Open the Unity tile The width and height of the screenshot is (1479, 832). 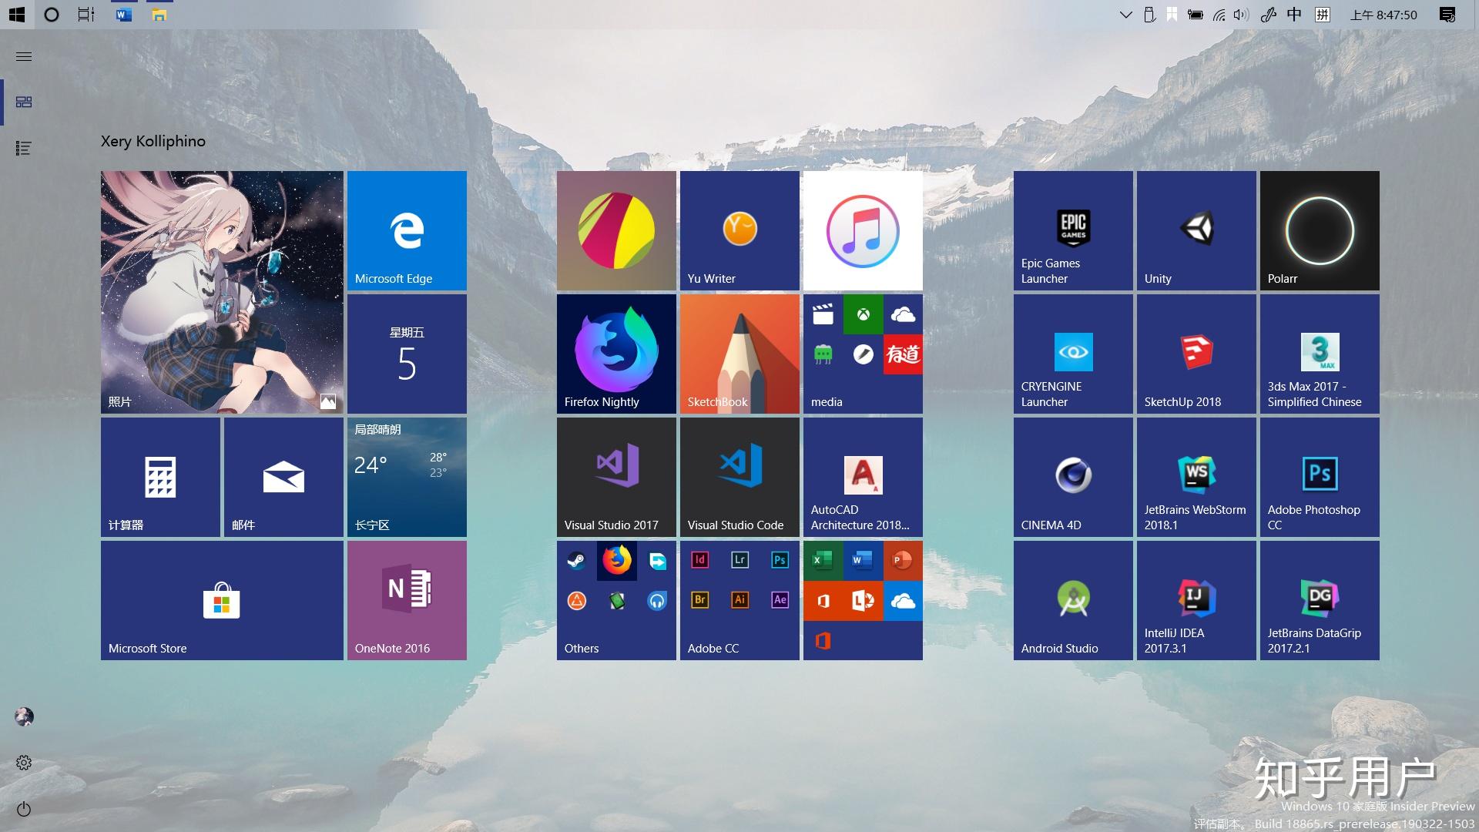coord(1196,230)
